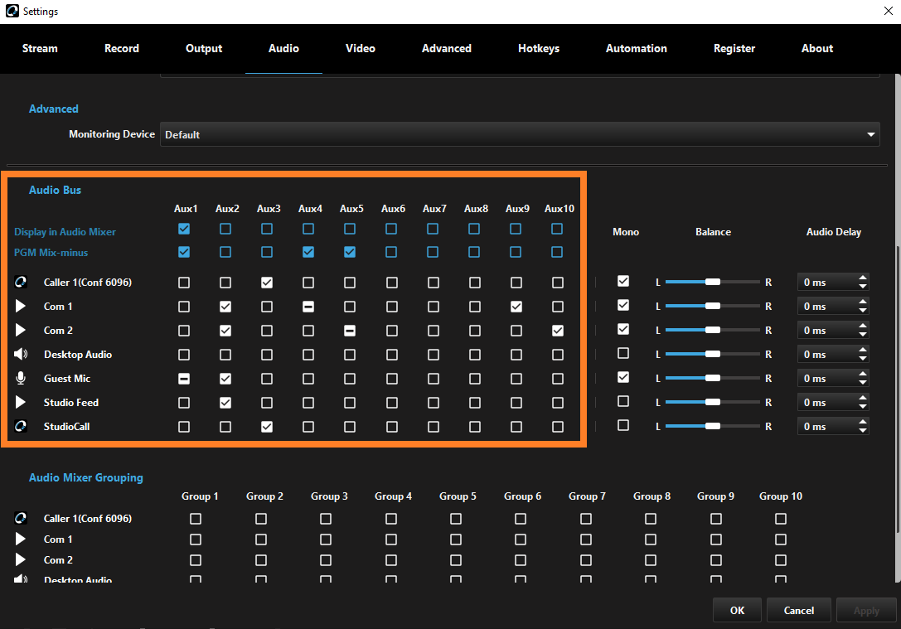Open the Monitoring Device dropdown
Screen dimensions: 901x629
(x=520, y=134)
